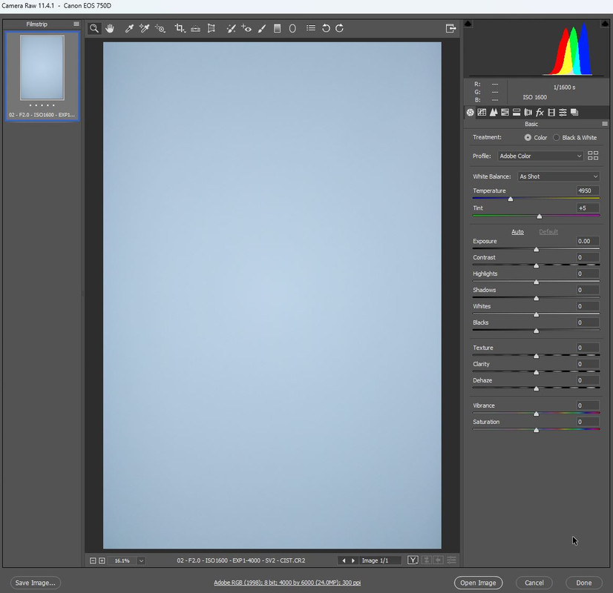Open the HSL Adjustments panel tab

(505, 113)
